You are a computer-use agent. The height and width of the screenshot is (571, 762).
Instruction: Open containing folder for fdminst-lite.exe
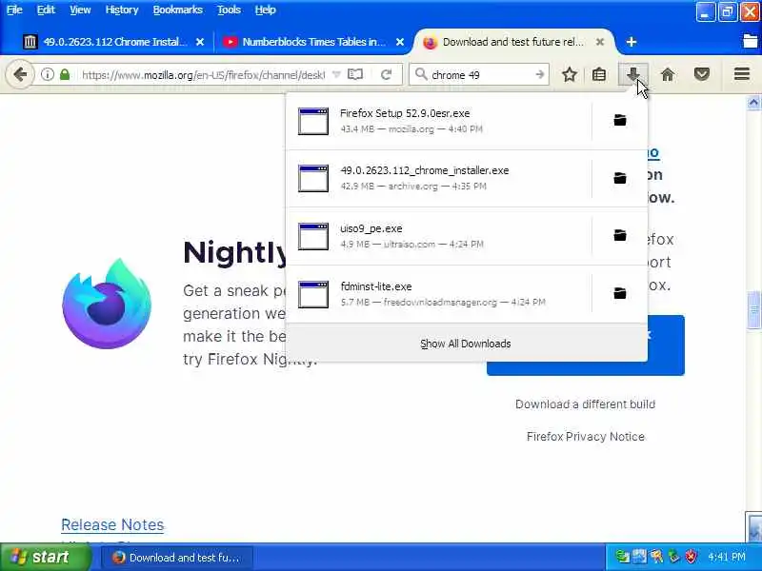tap(620, 293)
